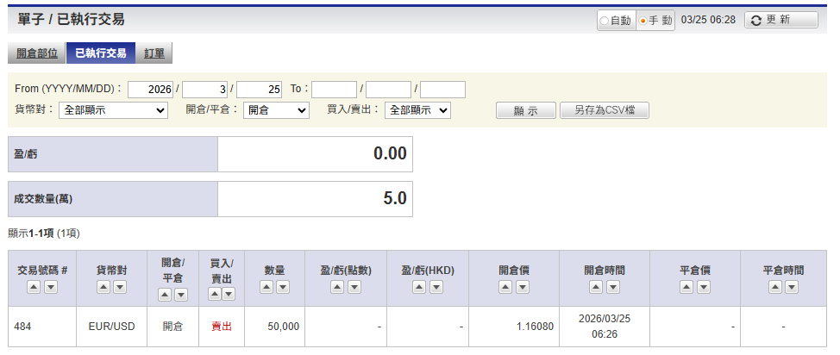This screenshot has height=355, width=840.
Task: Sort 開倉價 column ascending
Action: (x=505, y=288)
